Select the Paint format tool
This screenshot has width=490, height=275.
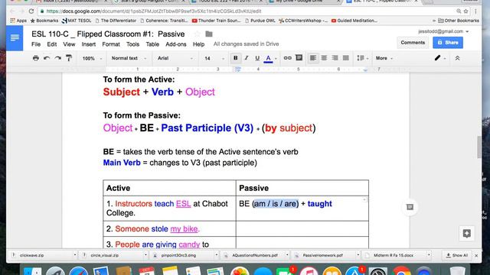[x=69, y=58]
